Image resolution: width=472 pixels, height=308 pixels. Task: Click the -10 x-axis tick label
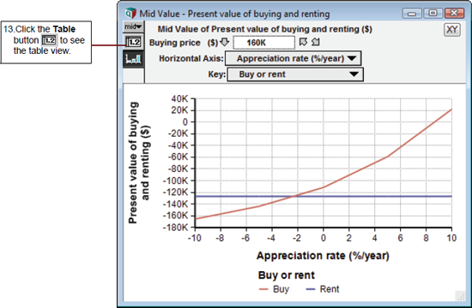[195, 238]
